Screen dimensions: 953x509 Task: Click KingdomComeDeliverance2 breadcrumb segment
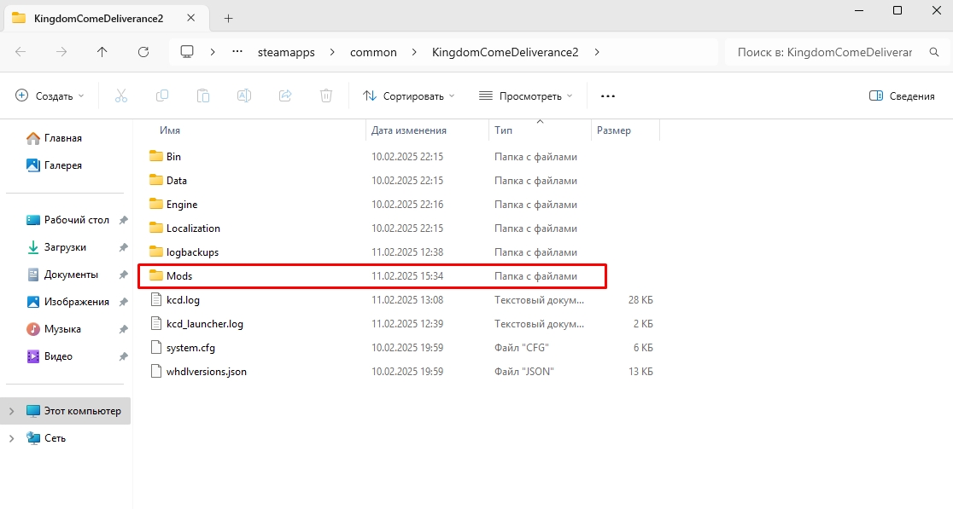pos(505,52)
